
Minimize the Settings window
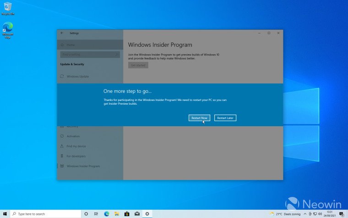tap(259, 33)
